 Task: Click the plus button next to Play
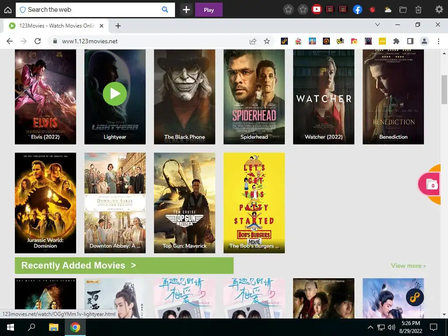[186, 10]
